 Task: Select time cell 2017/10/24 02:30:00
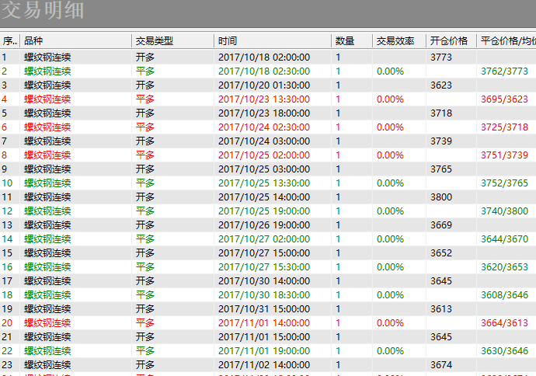coord(264,127)
